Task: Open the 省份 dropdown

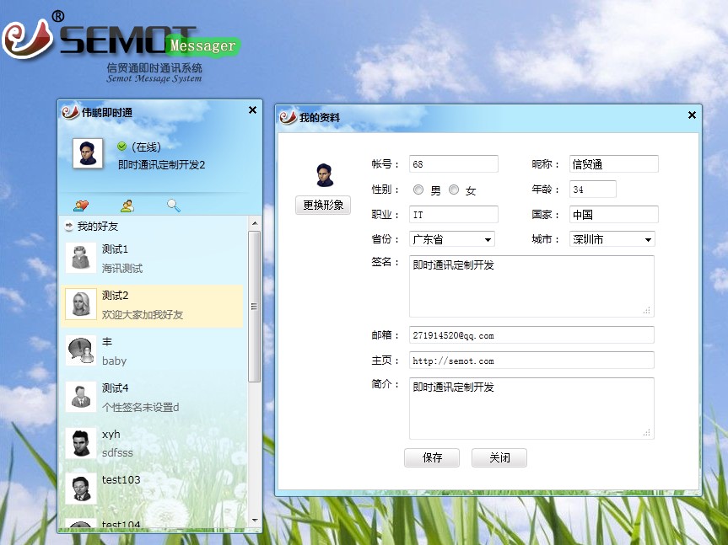Action: click(452, 239)
